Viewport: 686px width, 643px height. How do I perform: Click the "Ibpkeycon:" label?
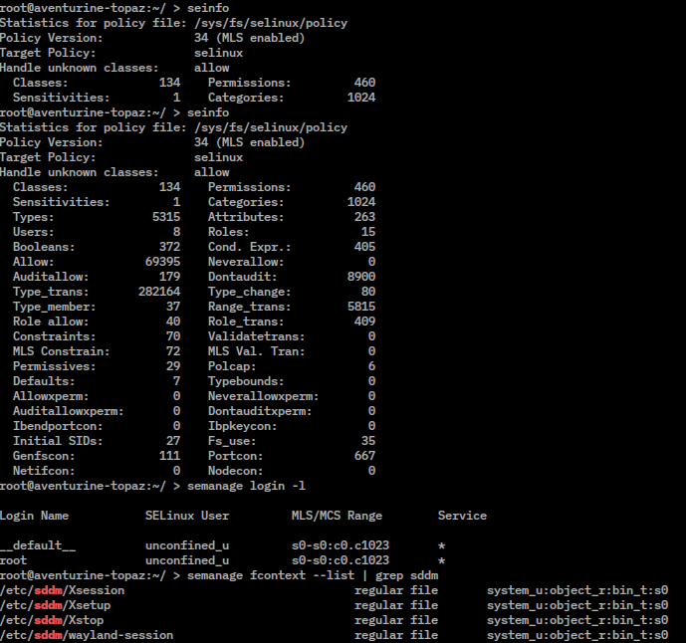(242, 426)
